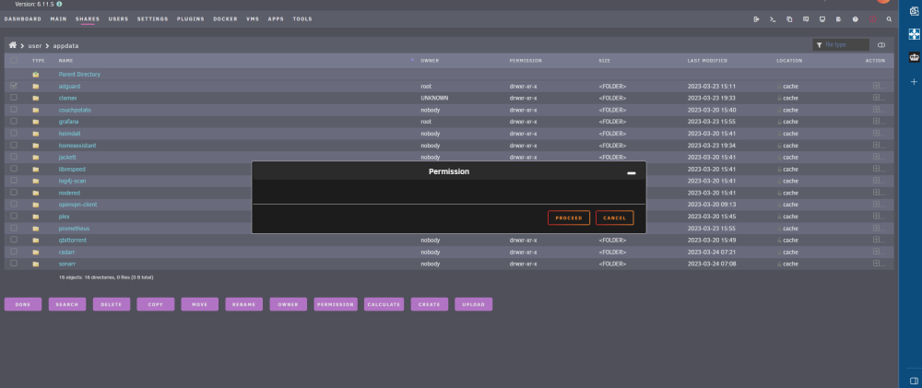
Task: Click the Upload button
Action: (473, 304)
